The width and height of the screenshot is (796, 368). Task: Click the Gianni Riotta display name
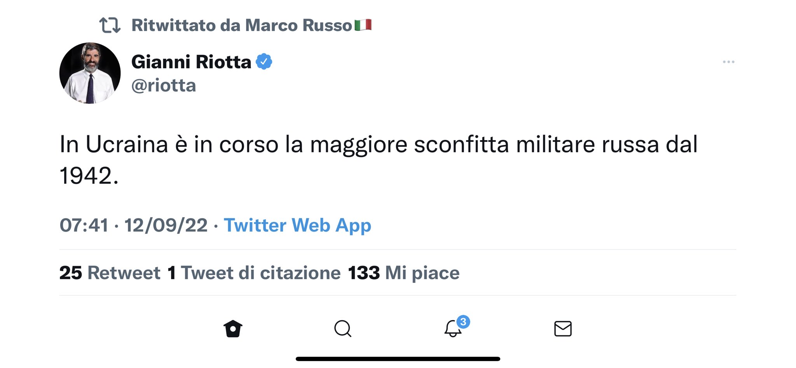coord(191,62)
